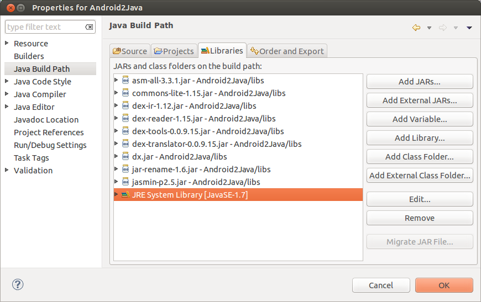Select Java Build Path in sidebar
Viewport: 481px width, 302px height.
coord(41,69)
